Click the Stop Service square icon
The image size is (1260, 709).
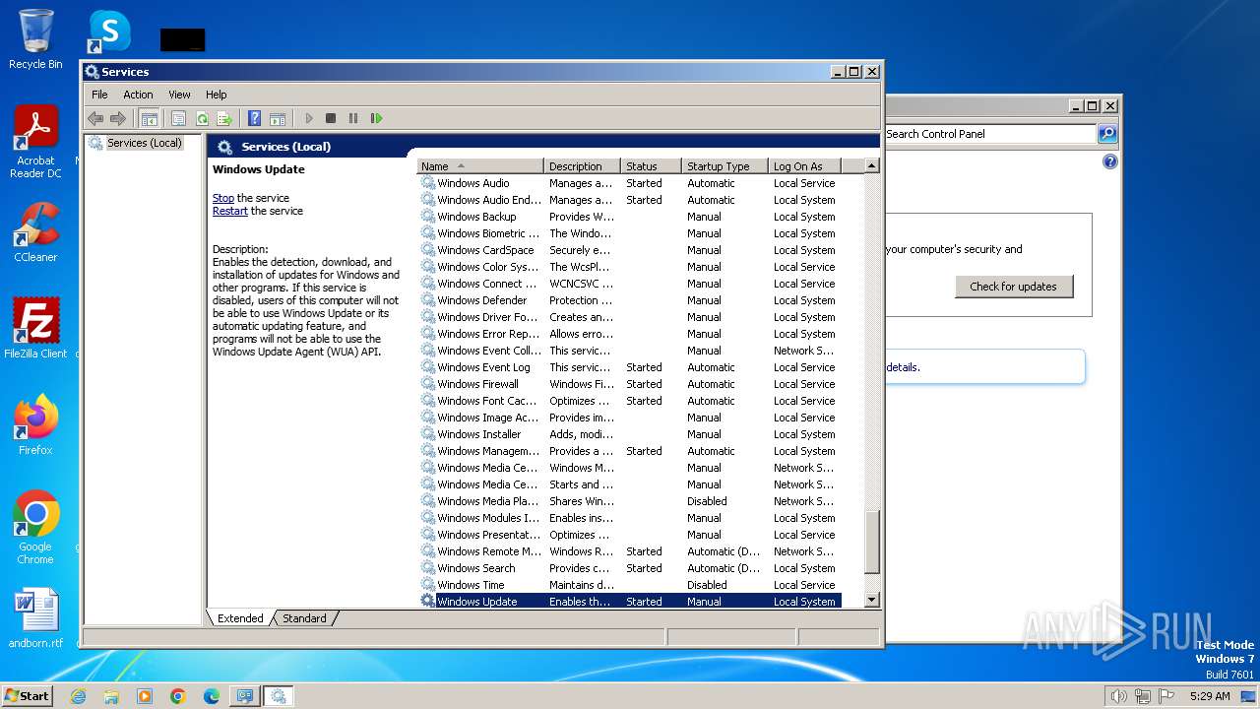coord(331,118)
